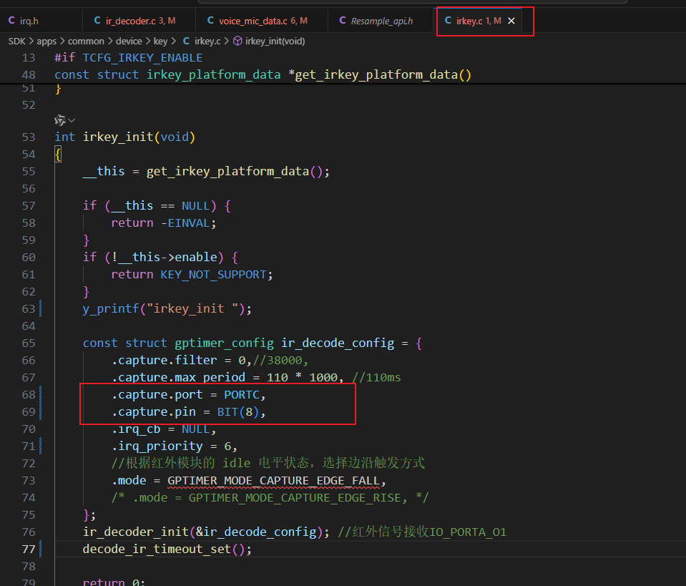Image resolution: width=686 pixels, height=586 pixels.
Task: Click get_irkey_platform_data call on line 55
Action: coord(227,171)
